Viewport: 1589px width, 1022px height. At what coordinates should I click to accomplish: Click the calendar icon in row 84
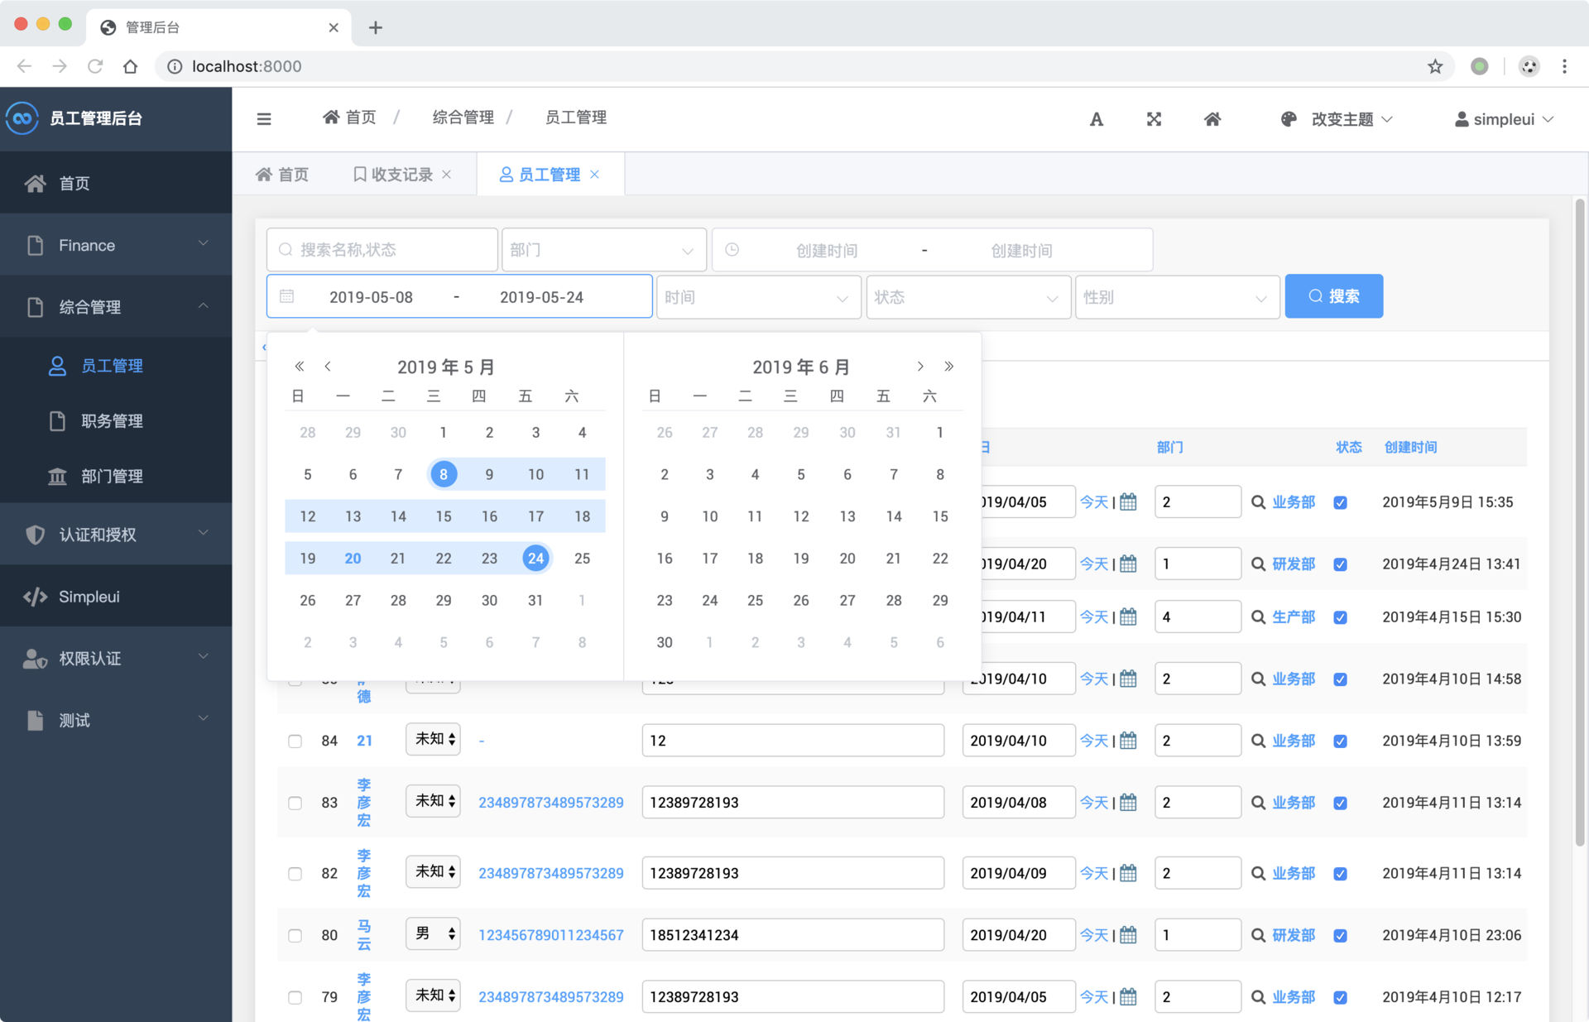[1128, 740]
